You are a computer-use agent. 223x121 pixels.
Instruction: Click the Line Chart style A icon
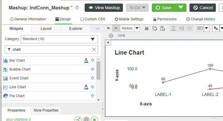pos(86,87)
